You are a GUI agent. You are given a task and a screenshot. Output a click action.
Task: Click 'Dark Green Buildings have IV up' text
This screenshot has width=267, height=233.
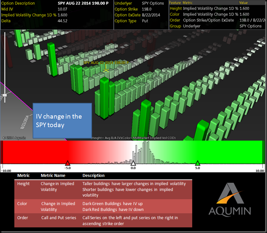(x=113, y=204)
